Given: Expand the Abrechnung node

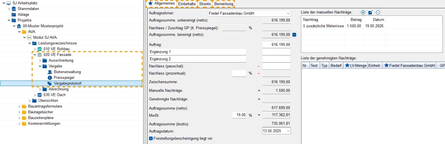Looking at the screenshot, I should pyautogui.click(x=40, y=89).
